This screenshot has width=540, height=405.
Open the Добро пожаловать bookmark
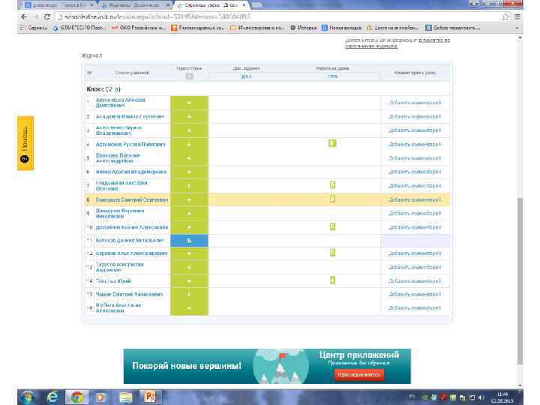coord(452,28)
